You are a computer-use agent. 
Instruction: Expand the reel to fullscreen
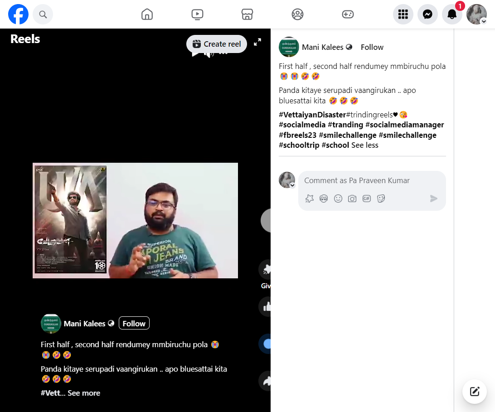tap(257, 42)
